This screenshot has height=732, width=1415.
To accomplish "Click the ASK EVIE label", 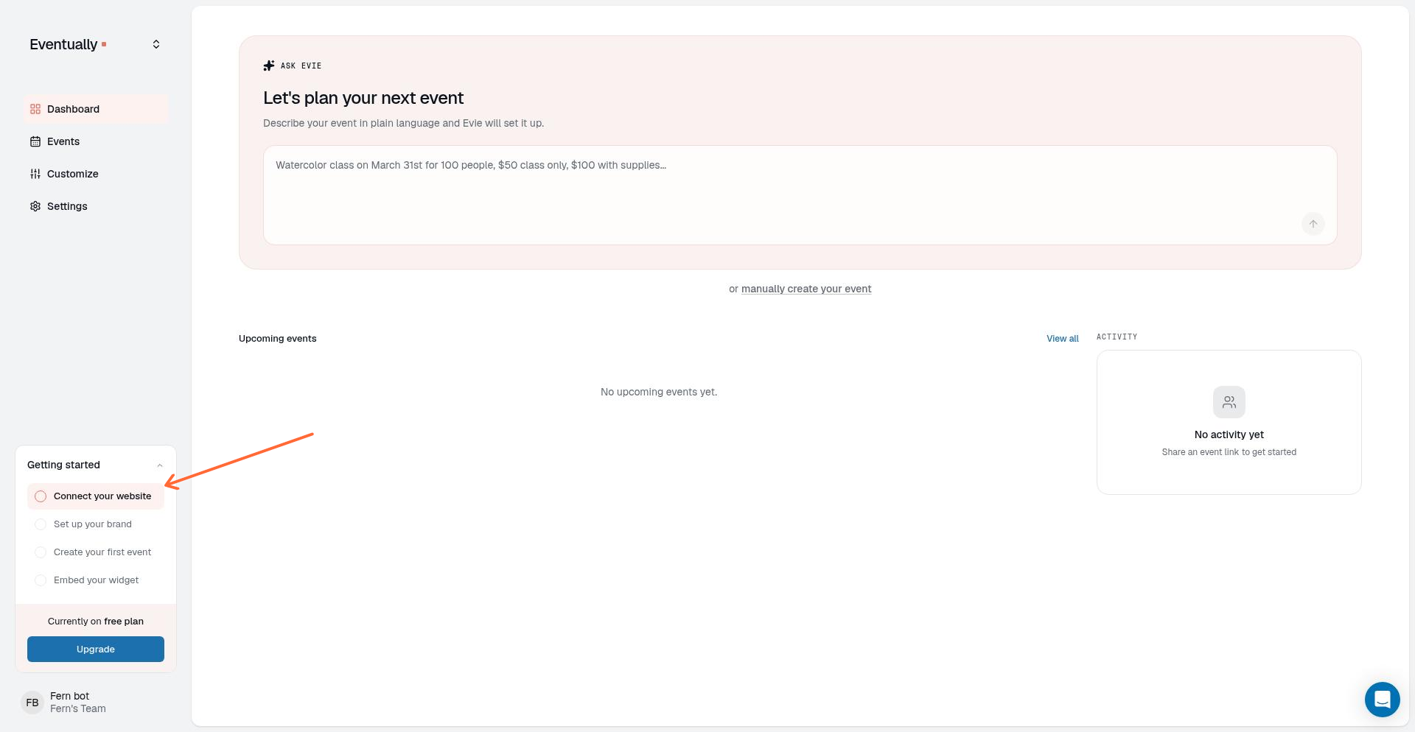I will [301, 66].
